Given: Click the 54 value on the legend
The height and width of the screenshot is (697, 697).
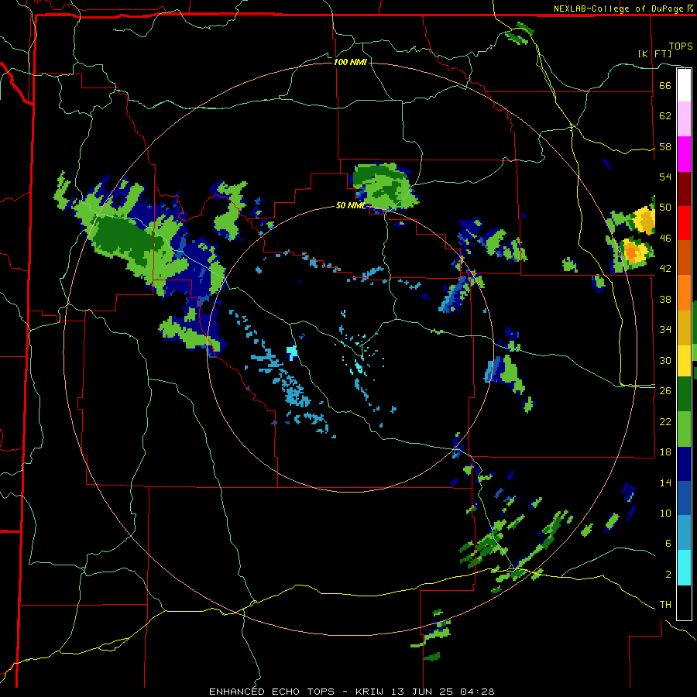Looking at the screenshot, I should 665,177.
